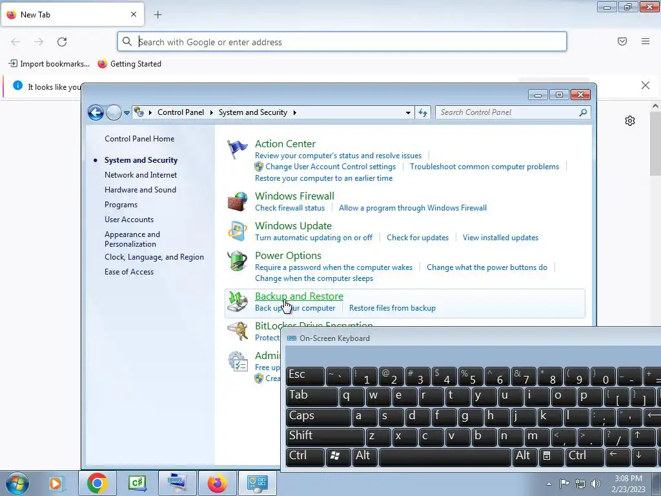Expand the Control Panel breadcrumb arrow

pyautogui.click(x=211, y=112)
